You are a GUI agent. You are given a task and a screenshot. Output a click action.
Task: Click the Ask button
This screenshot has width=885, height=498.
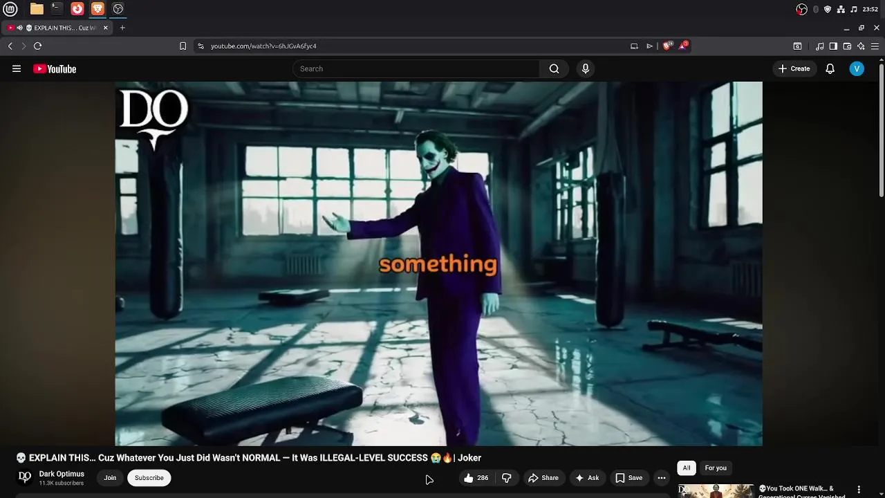(x=587, y=478)
